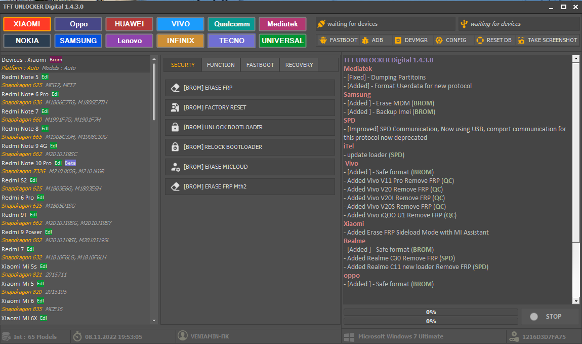Image resolution: width=582 pixels, height=344 pixels.
Task: Click the database icon in status bar
Action: 6,336
